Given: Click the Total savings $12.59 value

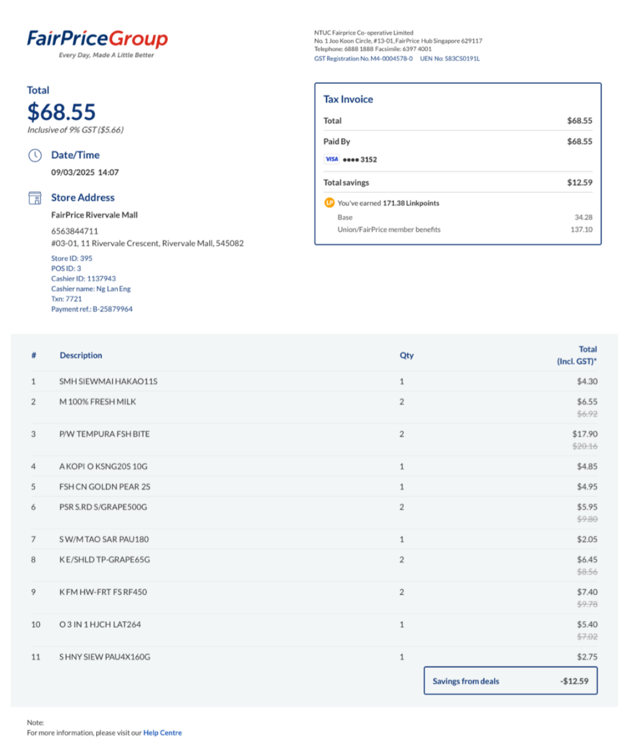Looking at the screenshot, I should point(580,182).
